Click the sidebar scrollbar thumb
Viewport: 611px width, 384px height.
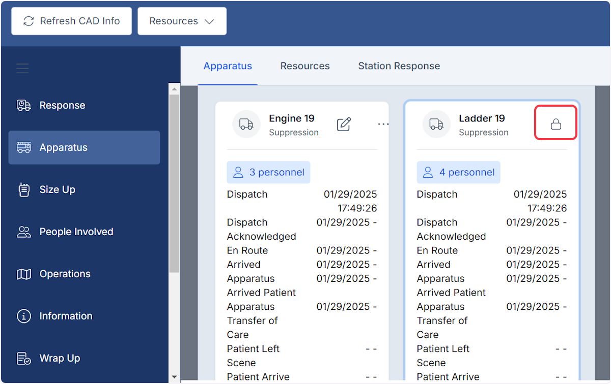pos(174,183)
